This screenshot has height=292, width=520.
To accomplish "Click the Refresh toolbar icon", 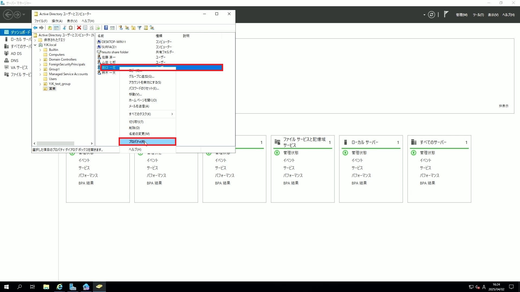I will 92,28.
